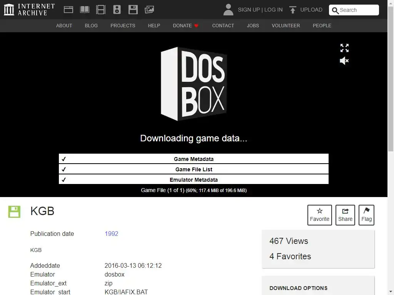Click the 467 Views text
This screenshot has width=394, height=295.
coord(289,241)
